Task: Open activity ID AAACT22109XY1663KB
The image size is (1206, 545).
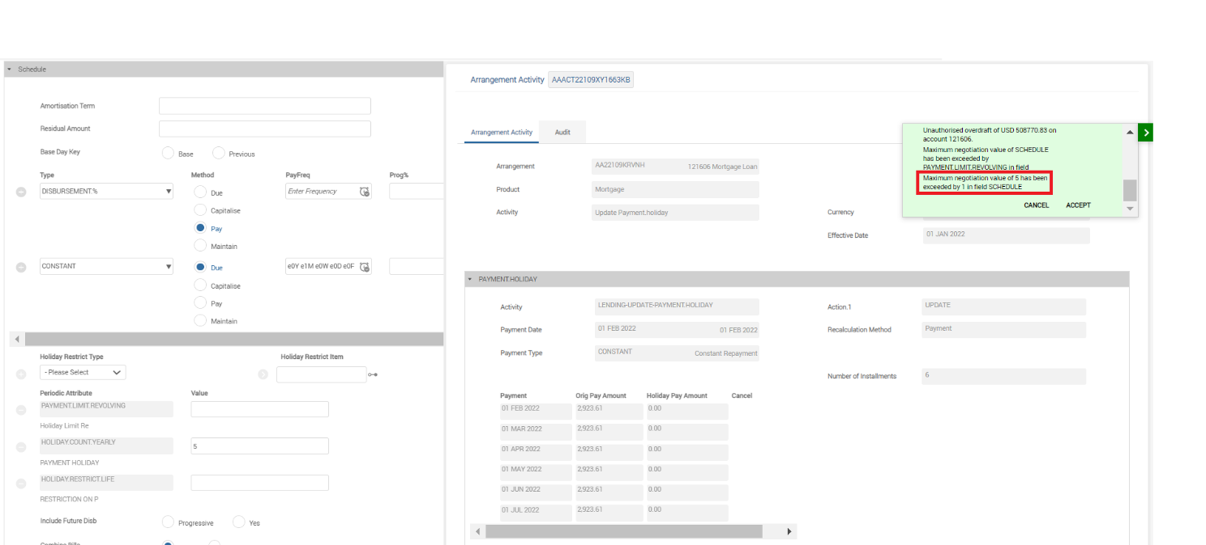Action: coord(590,80)
